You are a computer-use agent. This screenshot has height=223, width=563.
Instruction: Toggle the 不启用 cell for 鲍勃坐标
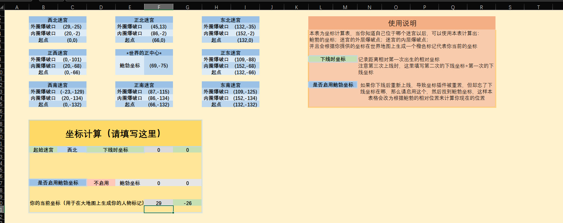pos(101,183)
